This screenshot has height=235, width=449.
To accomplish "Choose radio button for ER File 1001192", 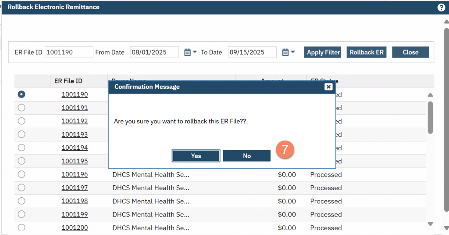I will click(x=21, y=121).
